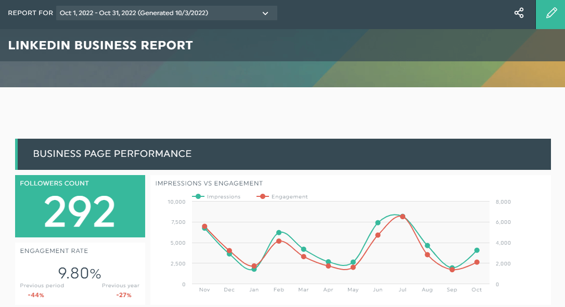The height and width of the screenshot is (307, 565).
Task: Select the Engagement data point for Aug
Action: point(427,255)
